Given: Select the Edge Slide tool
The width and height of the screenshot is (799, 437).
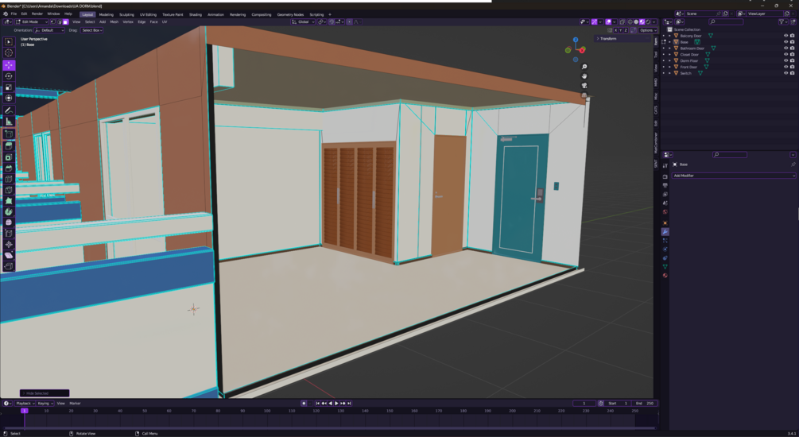Looking at the screenshot, I should point(9,234).
